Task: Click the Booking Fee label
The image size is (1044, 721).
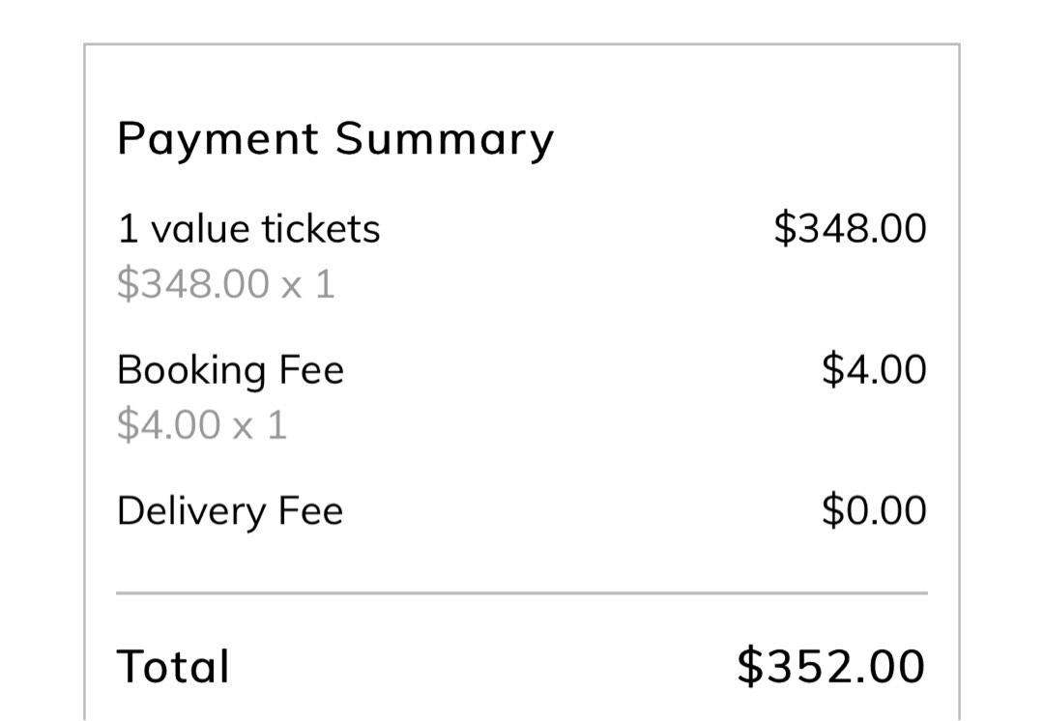Action: click(x=230, y=371)
